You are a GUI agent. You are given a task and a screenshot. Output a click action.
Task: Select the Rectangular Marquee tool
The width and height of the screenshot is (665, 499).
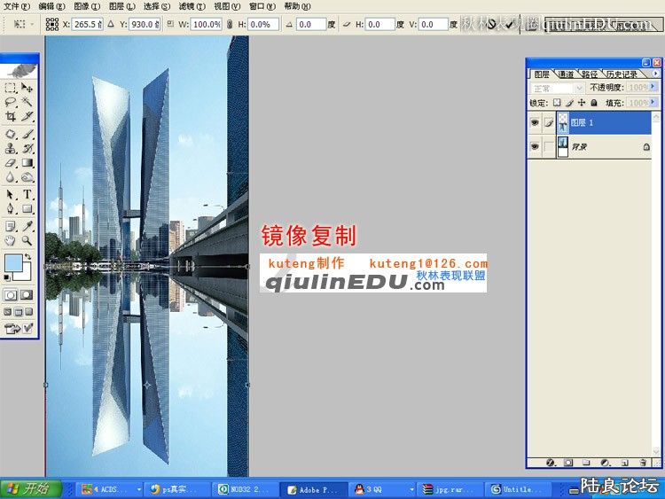[11, 88]
